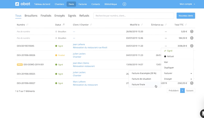Click date 03/07/2019 12:46

click(x=135, y=38)
